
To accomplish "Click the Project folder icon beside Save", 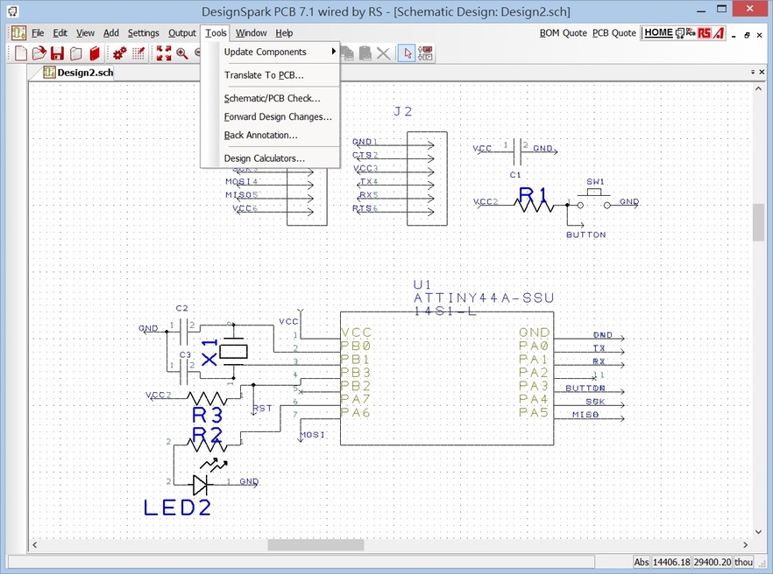I will click(76, 52).
